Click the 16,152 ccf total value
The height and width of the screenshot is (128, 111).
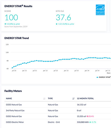point(82,105)
